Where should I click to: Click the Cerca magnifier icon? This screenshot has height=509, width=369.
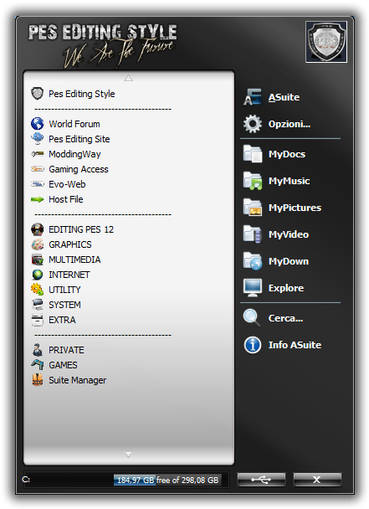click(252, 318)
